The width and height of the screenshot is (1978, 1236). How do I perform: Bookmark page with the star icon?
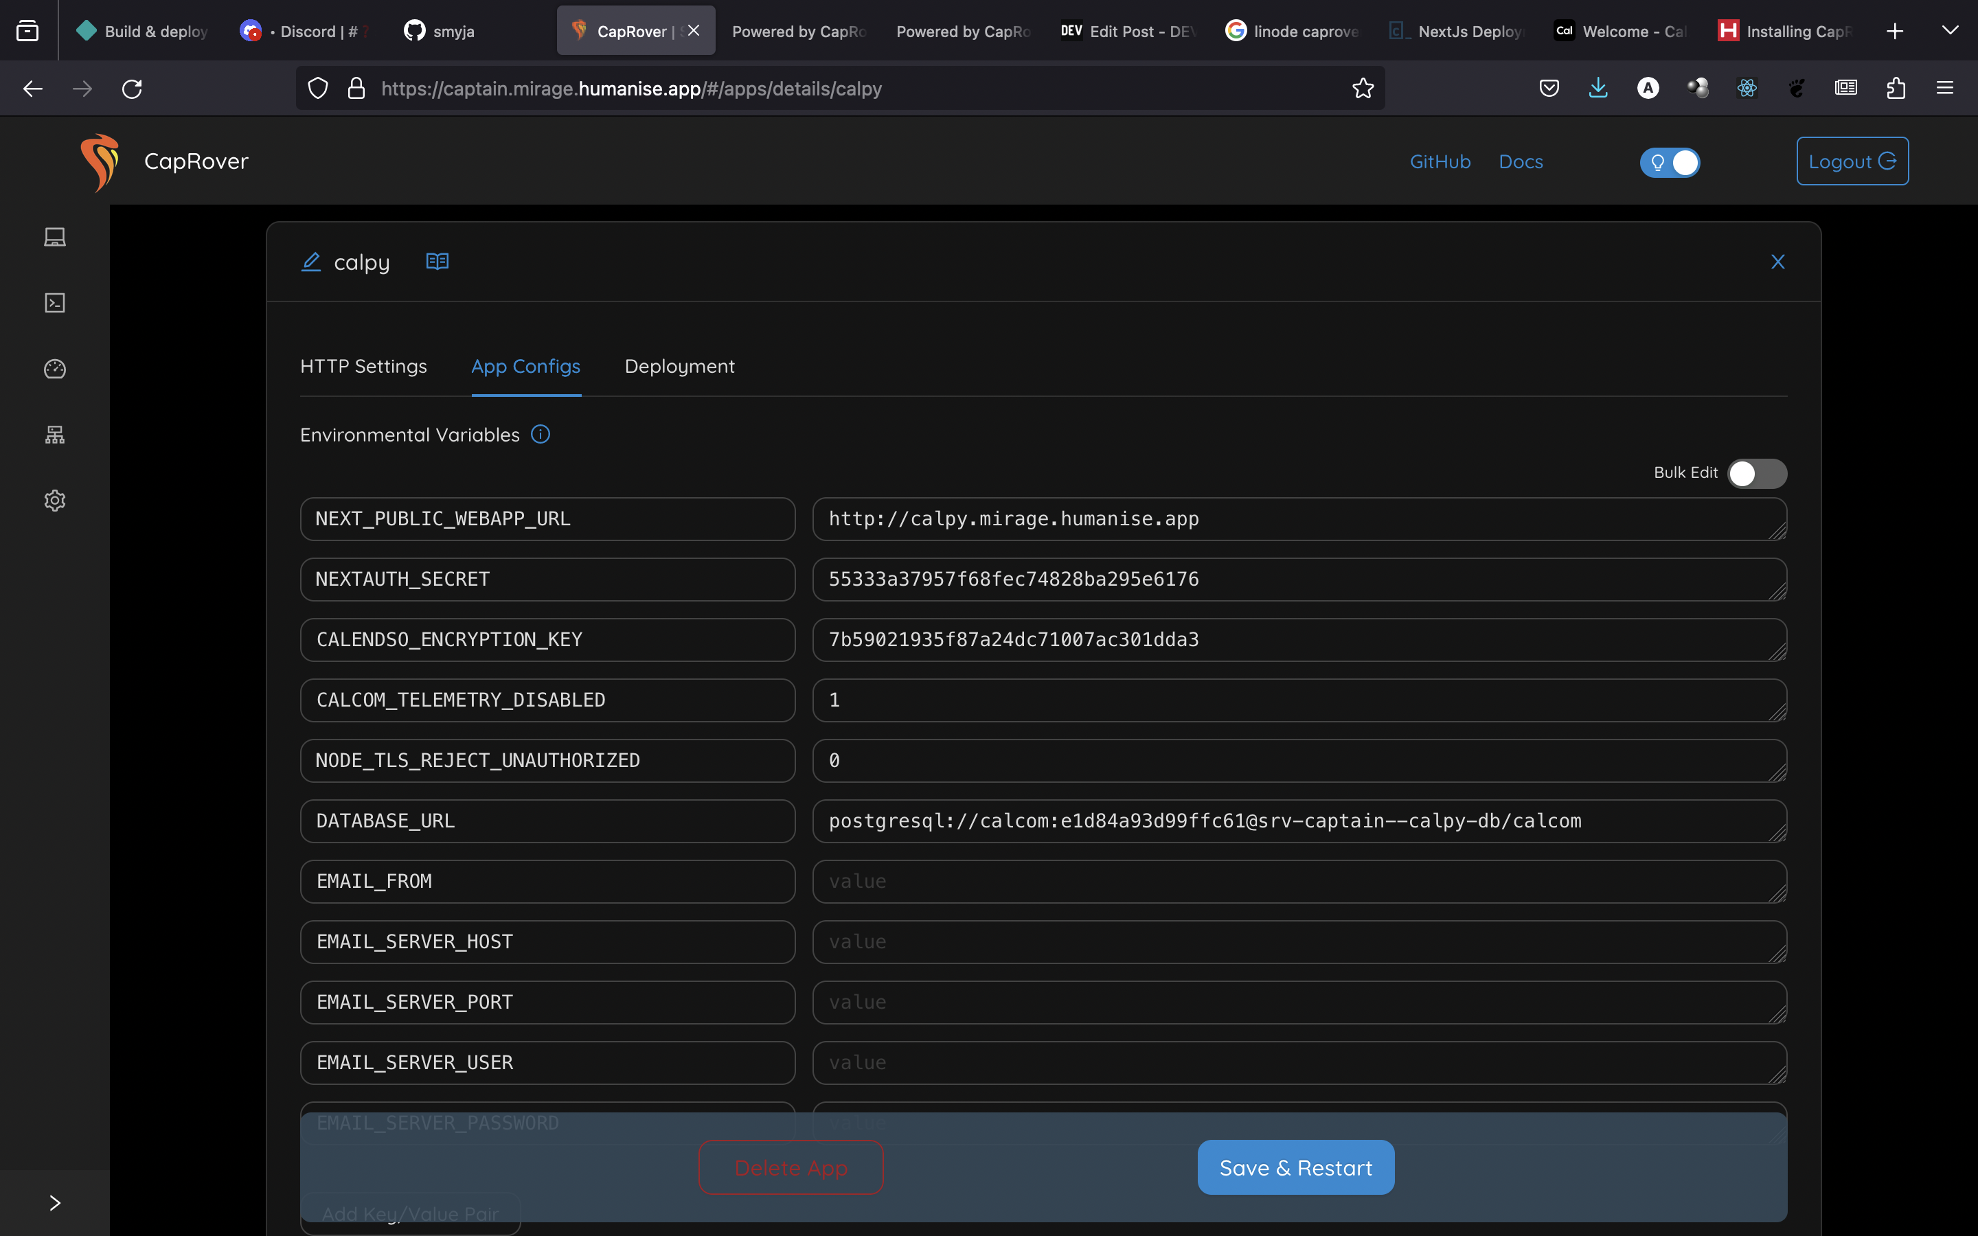[x=1363, y=89]
